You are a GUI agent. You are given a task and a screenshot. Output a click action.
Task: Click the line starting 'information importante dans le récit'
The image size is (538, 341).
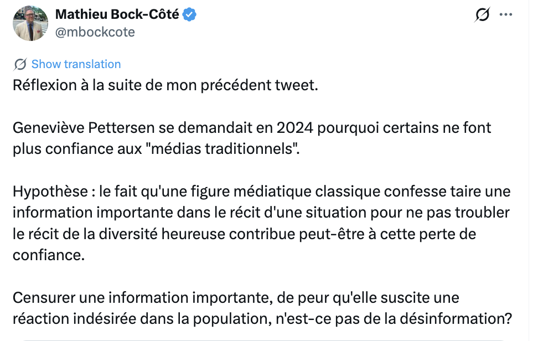[x=261, y=213]
